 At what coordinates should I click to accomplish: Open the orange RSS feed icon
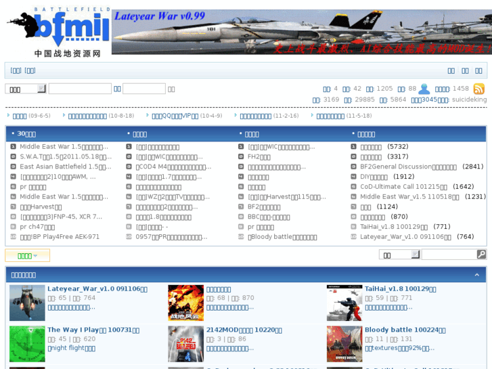click(x=479, y=89)
